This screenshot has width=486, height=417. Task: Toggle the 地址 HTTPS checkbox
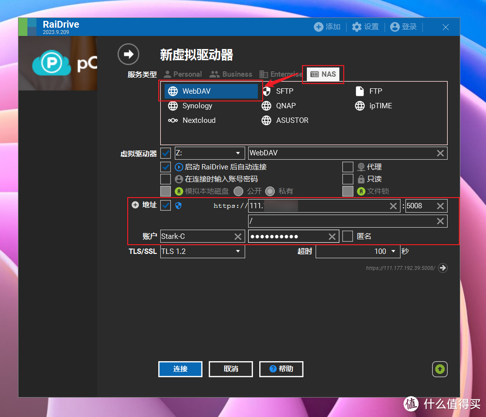(x=166, y=205)
